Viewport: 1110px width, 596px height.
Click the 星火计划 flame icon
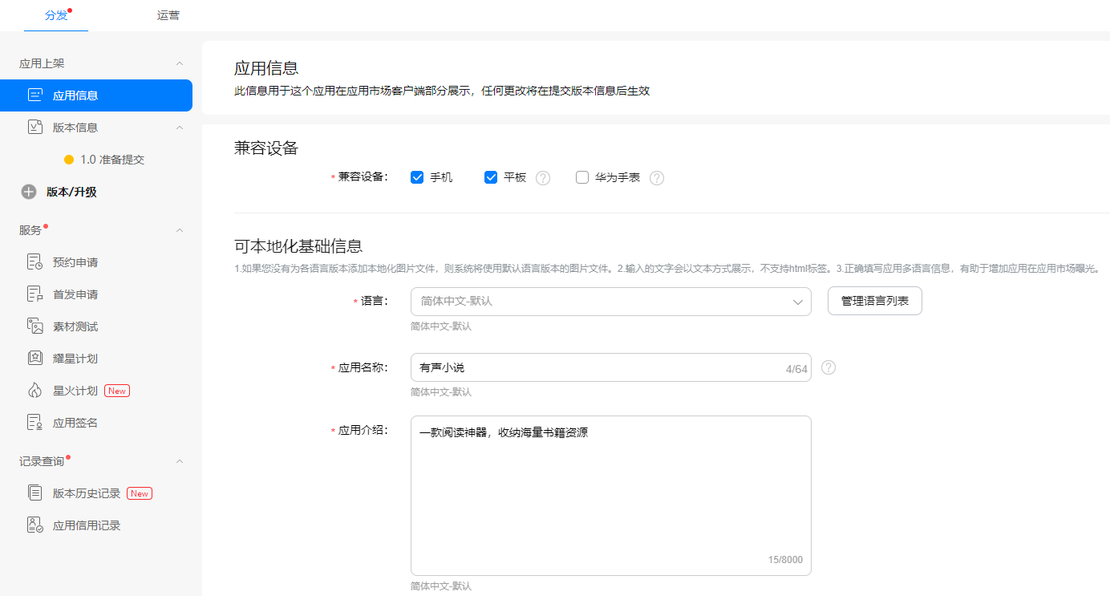[x=34, y=391]
